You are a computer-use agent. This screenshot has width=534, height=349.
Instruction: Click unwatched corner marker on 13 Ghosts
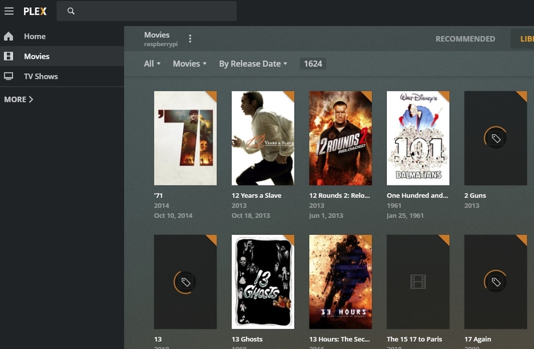290,239
